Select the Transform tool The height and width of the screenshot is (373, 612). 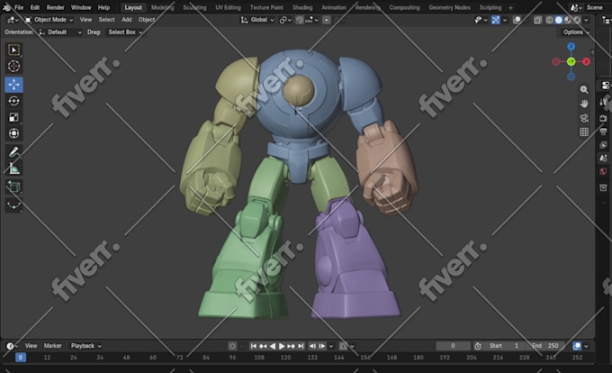point(13,133)
